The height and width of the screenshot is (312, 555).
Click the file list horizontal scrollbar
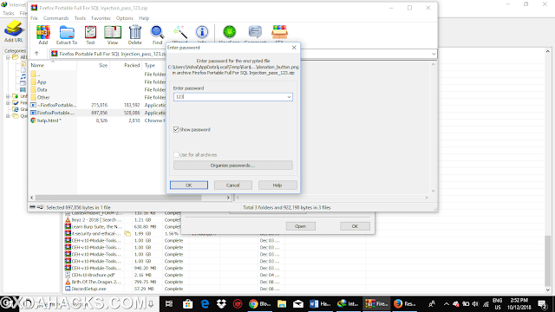click(x=119, y=198)
